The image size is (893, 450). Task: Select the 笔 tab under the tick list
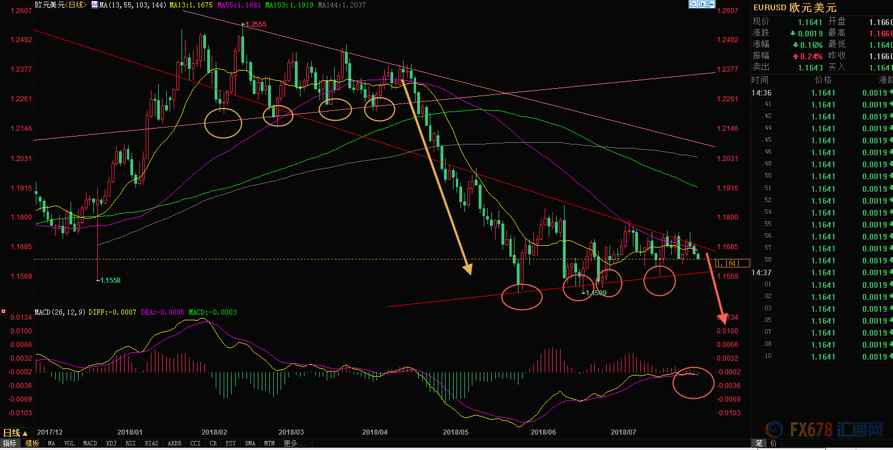point(759,443)
